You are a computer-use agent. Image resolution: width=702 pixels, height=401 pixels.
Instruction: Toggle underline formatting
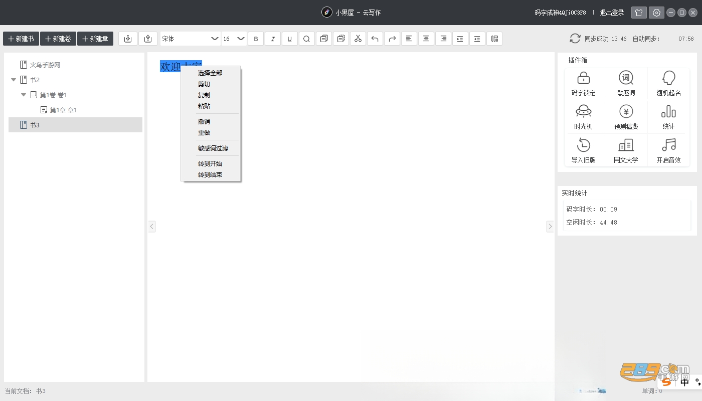click(x=290, y=39)
